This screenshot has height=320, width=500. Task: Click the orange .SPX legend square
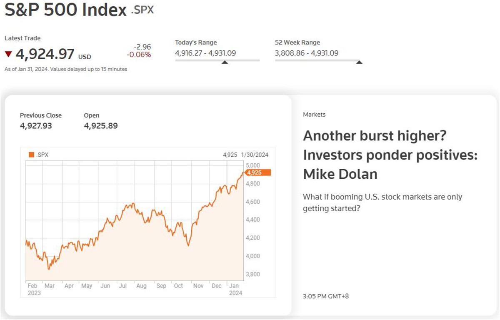[31, 155]
